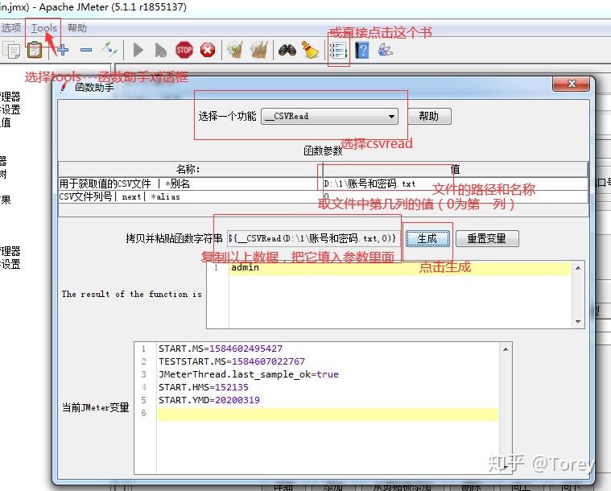Open Function Helper via list icon
The height and width of the screenshot is (491, 611).
338,51
